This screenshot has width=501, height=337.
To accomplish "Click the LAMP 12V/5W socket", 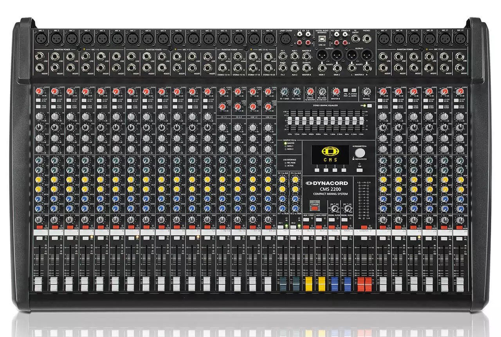I will [x=286, y=38].
